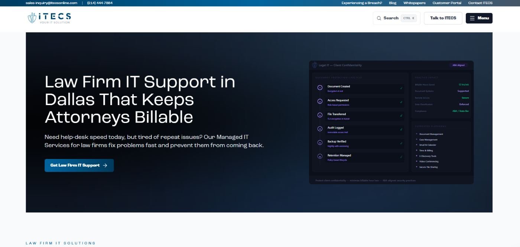
Task: Click 'Legal IT — Client Confidentiality' title
Action: click(340, 65)
